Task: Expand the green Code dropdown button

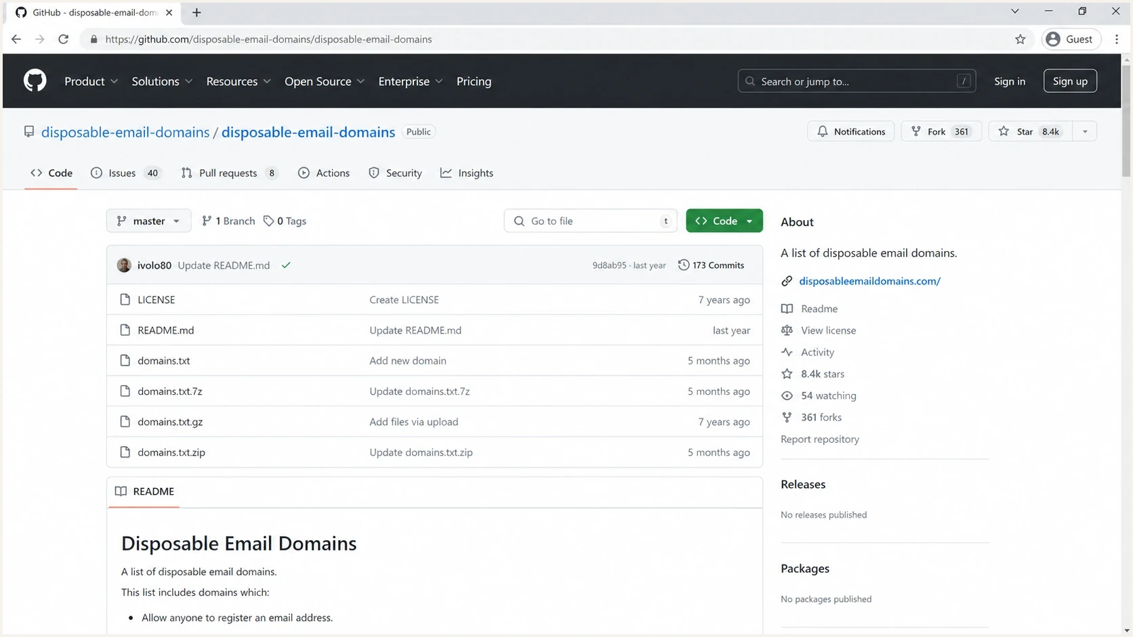Action: (x=724, y=221)
